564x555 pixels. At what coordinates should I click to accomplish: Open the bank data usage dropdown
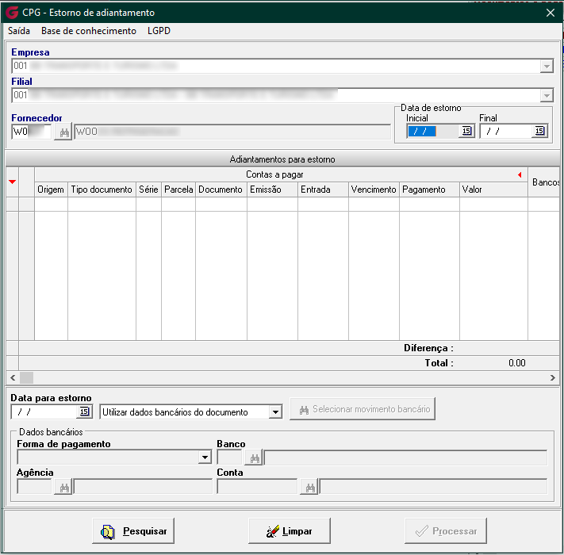pos(275,412)
